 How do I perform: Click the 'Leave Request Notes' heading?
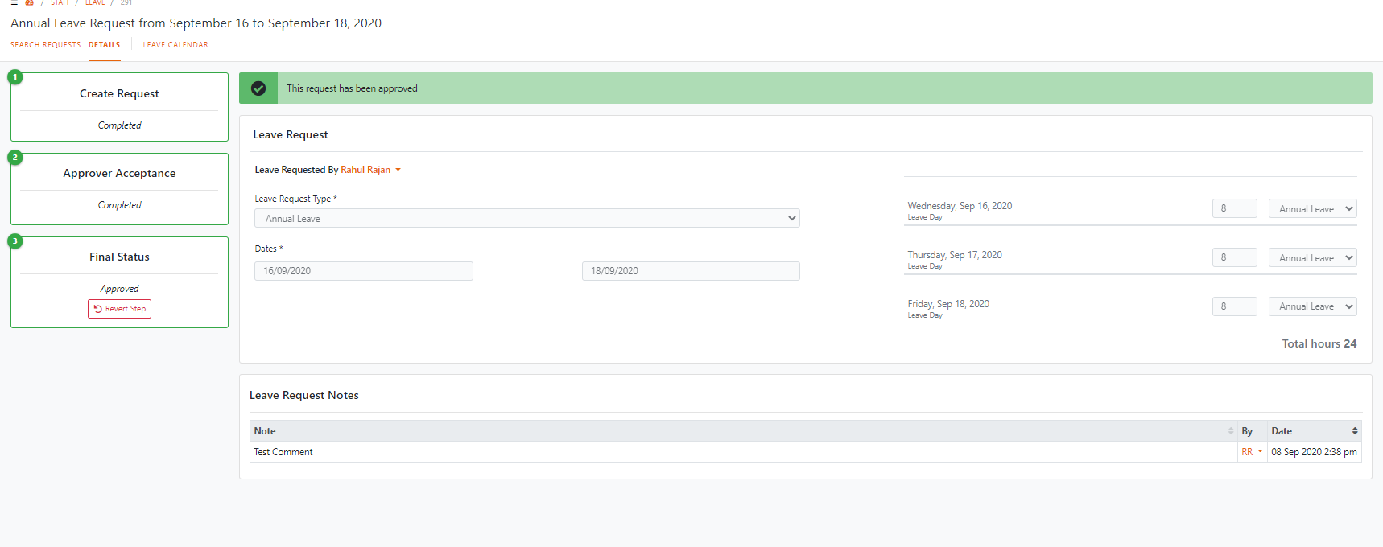point(304,395)
